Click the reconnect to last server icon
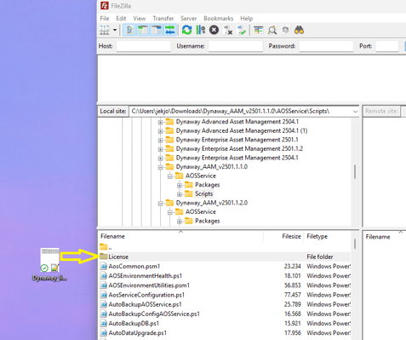The width and height of the screenshot is (406, 340). pyautogui.click(x=242, y=30)
